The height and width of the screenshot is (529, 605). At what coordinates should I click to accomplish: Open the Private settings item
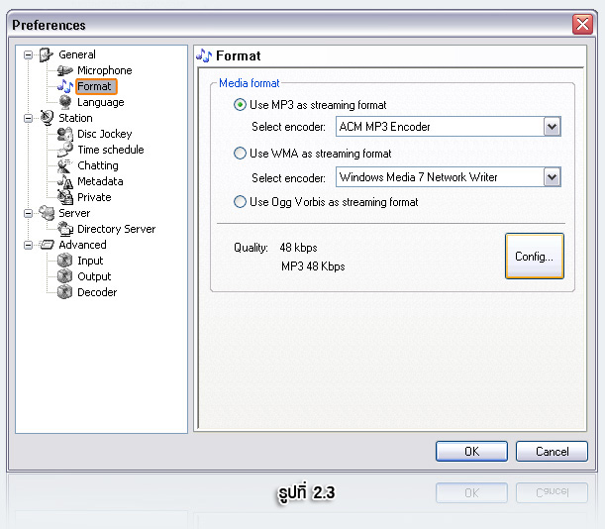[94, 197]
